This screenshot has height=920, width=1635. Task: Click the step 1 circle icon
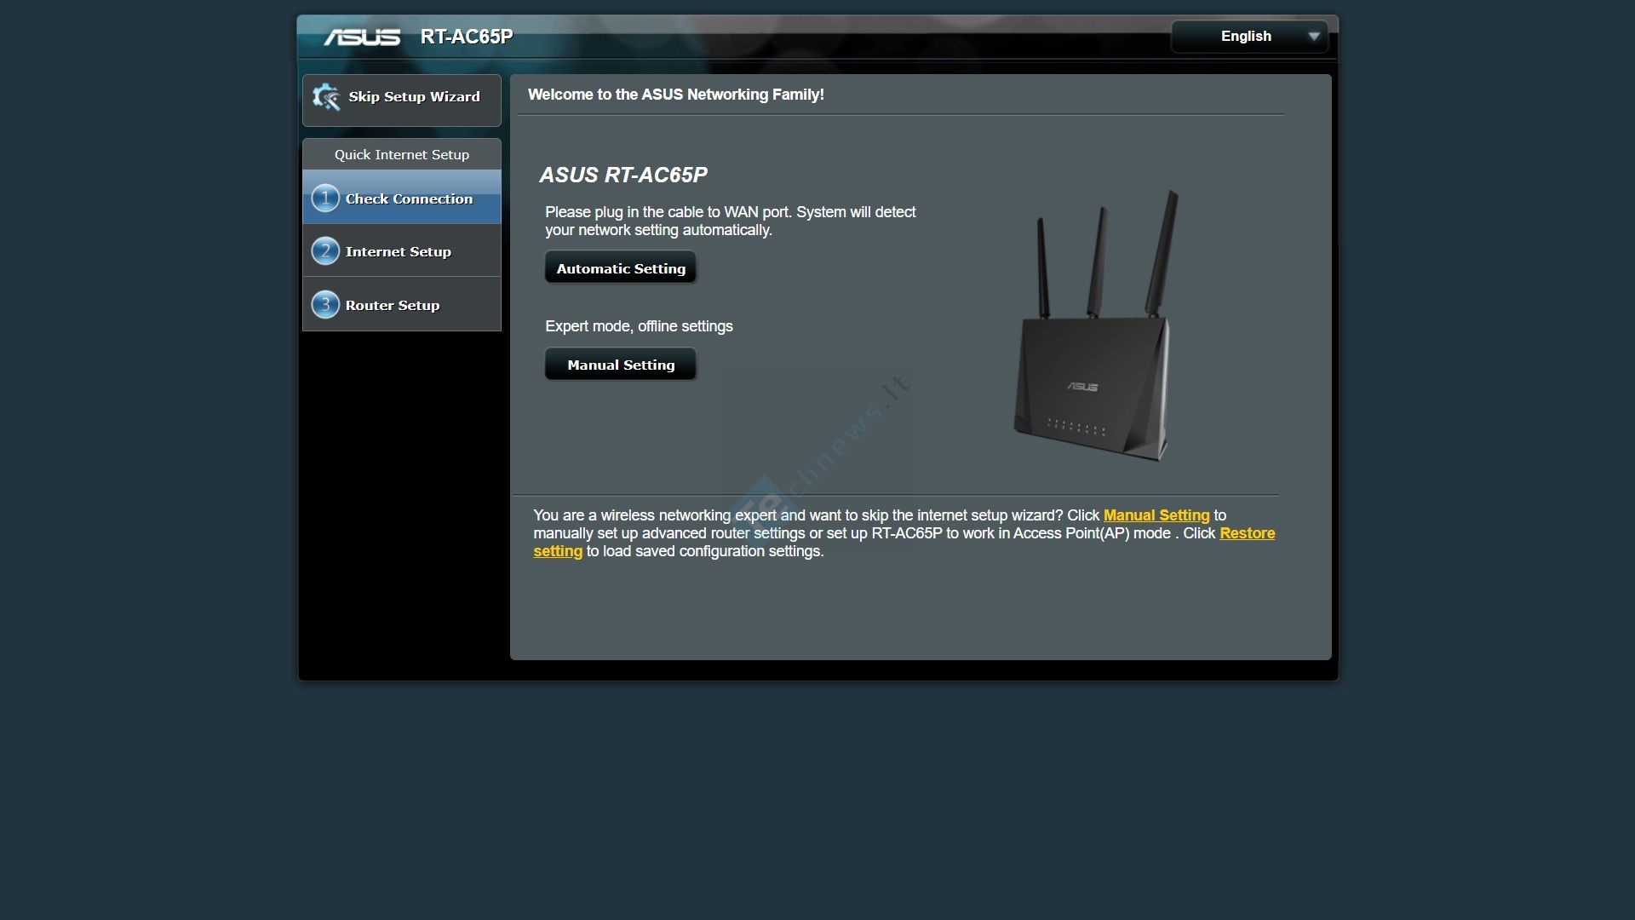pos(325,198)
